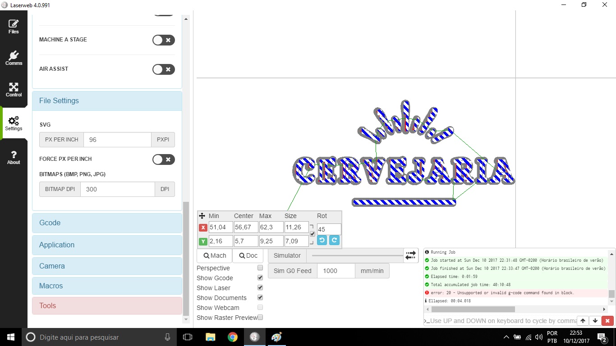Rotate clockwise with the blue button
Screen dimensions: 616x346
point(334,240)
